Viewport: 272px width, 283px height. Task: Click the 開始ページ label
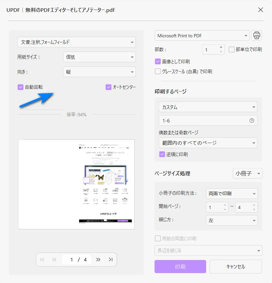coord(170,206)
